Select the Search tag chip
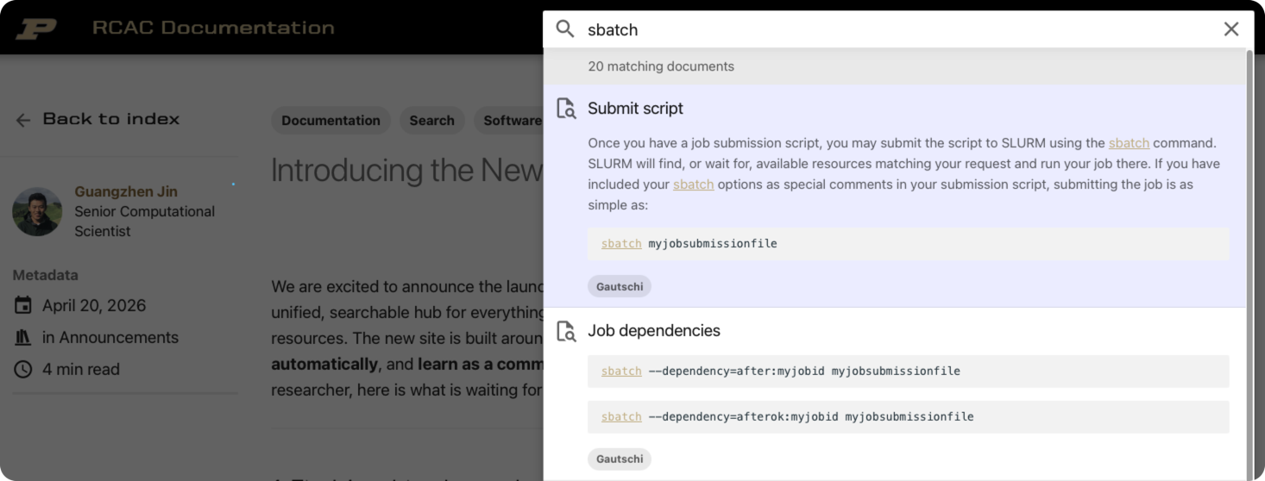The image size is (1265, 481). click(431, 121)
